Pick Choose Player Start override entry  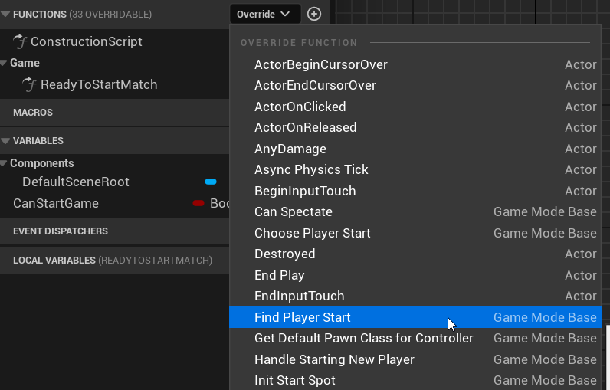(313, 233)
